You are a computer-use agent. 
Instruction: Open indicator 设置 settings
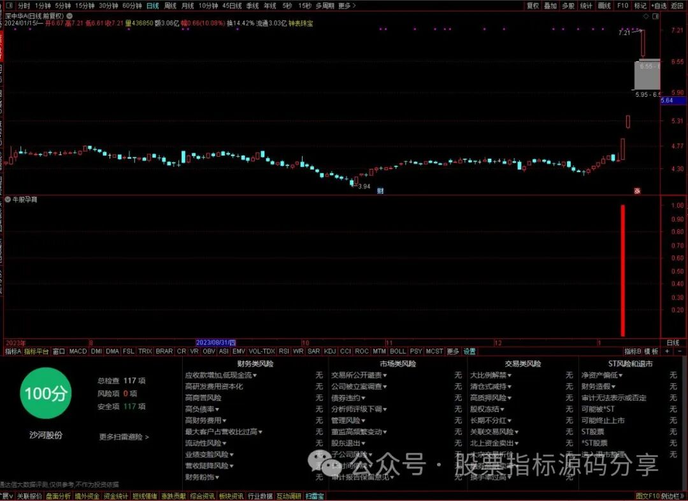click(x=470, y=351)
